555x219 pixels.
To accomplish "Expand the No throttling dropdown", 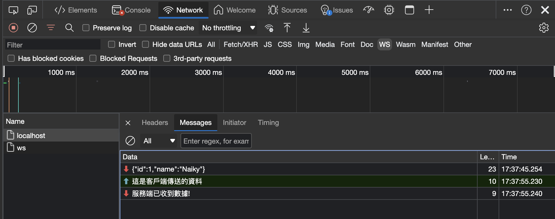I will coord(228,28).
